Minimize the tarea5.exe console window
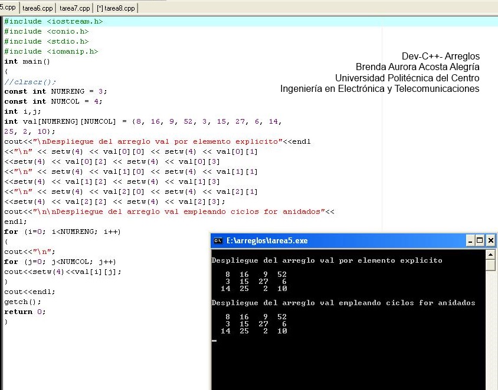 [470, 240]
